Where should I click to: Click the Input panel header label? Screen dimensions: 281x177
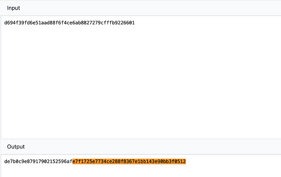13,8
